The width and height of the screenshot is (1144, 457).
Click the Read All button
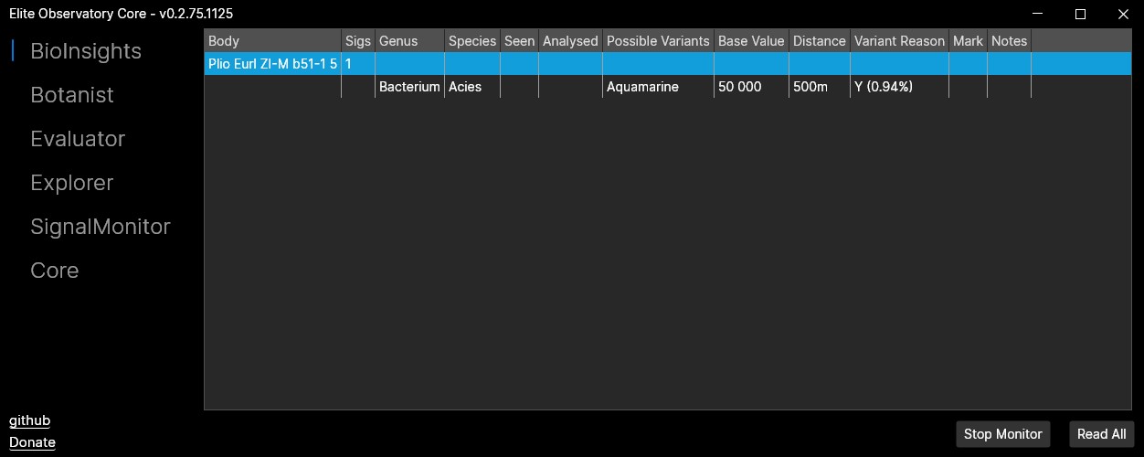point(1101,434)
